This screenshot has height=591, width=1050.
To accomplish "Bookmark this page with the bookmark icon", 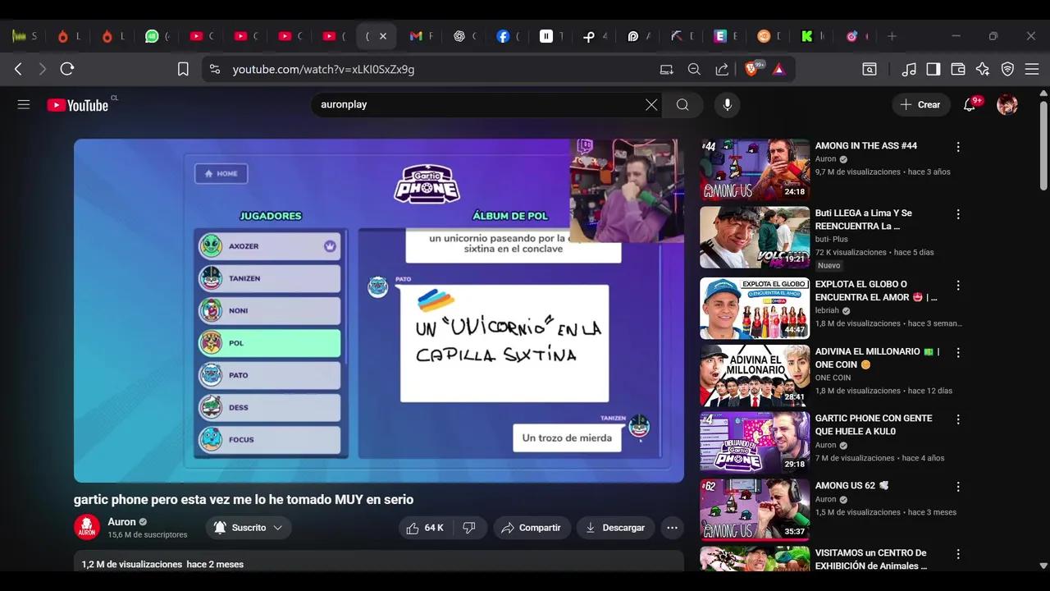I will tap(183, 70).
